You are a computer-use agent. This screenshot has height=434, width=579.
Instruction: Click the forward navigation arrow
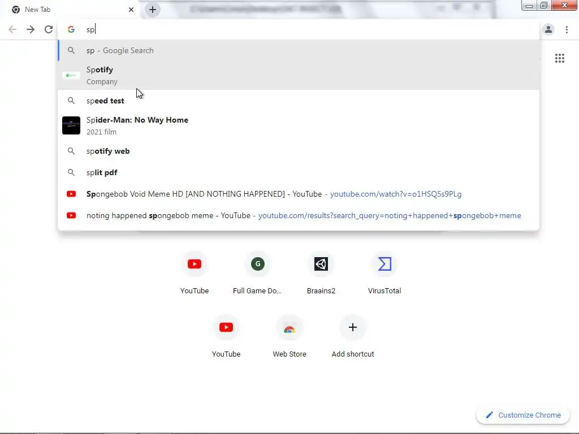point(31,29)
